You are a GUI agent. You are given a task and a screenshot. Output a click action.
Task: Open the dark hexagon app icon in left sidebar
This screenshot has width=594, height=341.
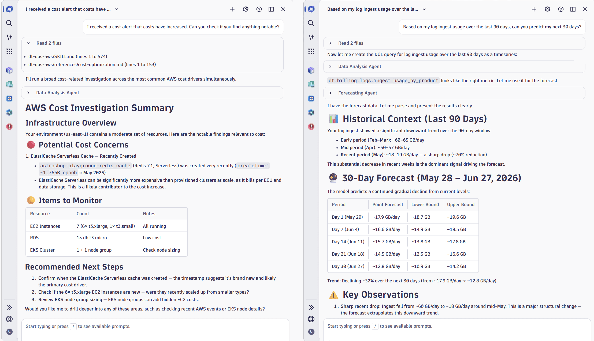point(9,112)
